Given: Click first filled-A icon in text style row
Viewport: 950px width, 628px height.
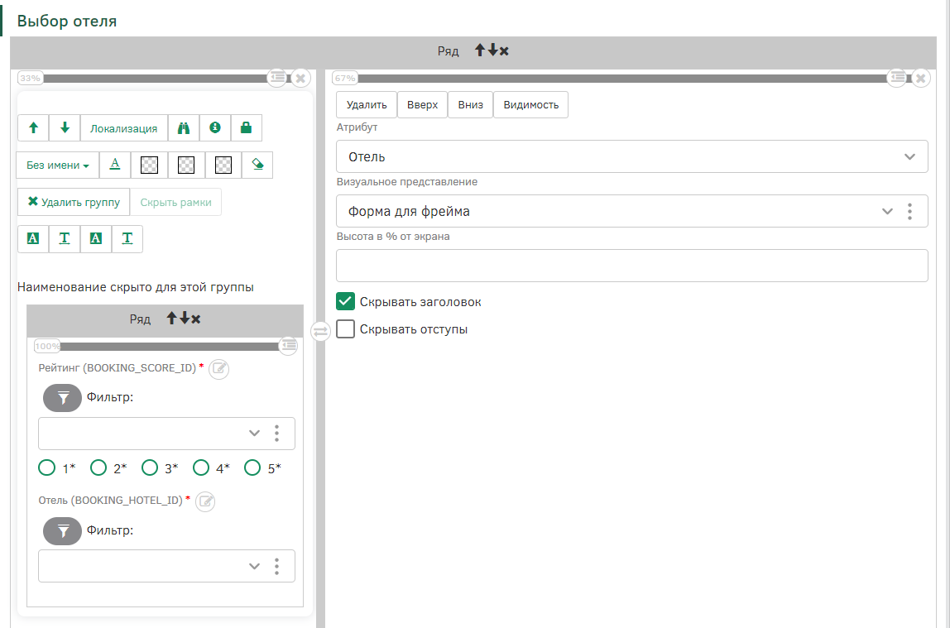Looking at the screenshot, I should 33,238.
